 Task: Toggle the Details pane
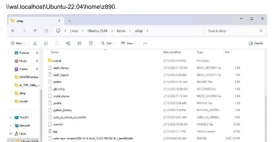tap(256, 43)
